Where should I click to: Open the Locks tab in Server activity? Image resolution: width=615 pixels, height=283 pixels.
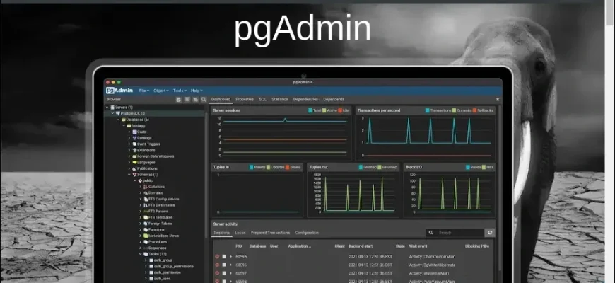click(x=240, y=232)
